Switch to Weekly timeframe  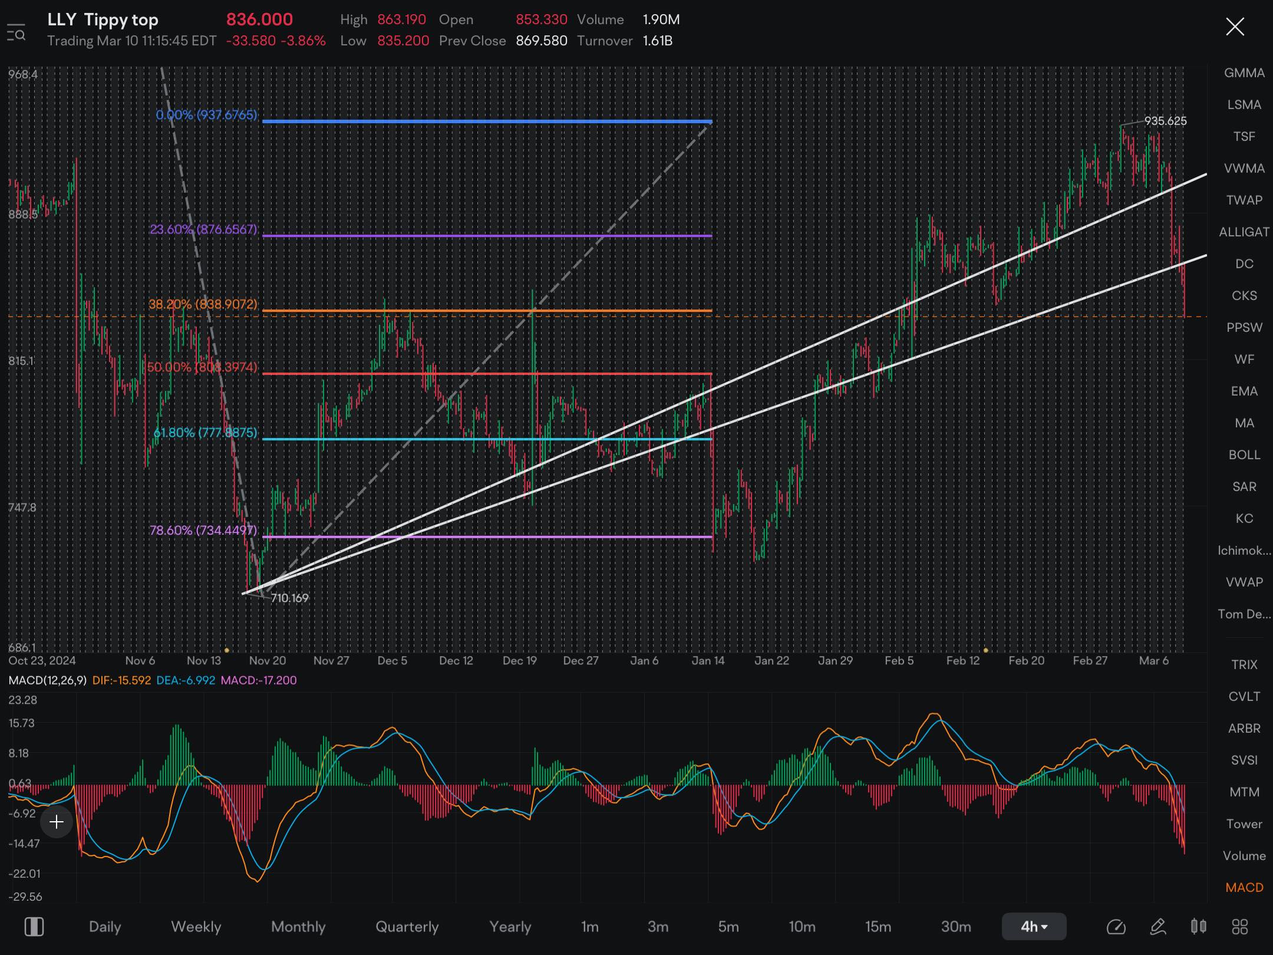[x=196, y=927]
